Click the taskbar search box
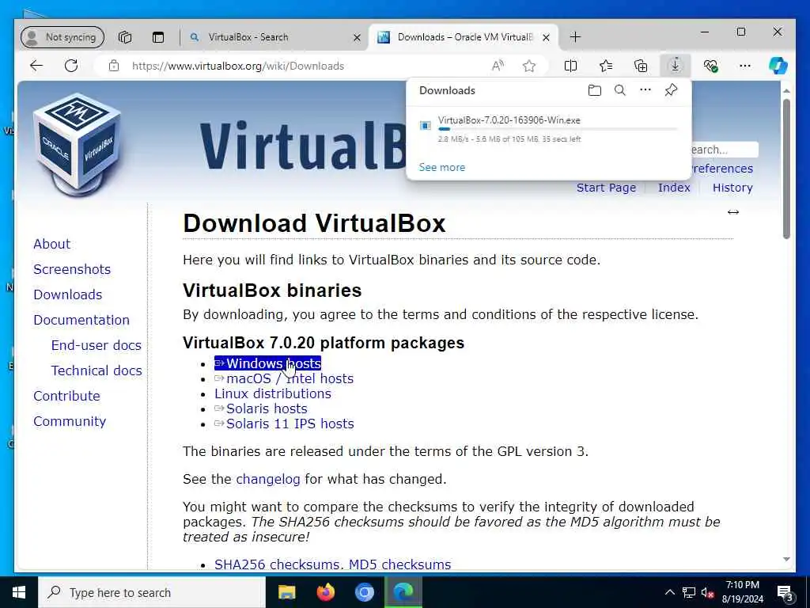 click(x=152, y=592)
